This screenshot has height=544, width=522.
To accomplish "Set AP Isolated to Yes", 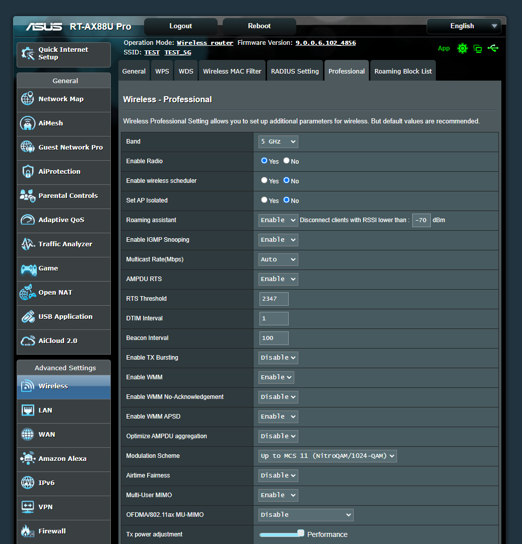I will click(264, 200).
